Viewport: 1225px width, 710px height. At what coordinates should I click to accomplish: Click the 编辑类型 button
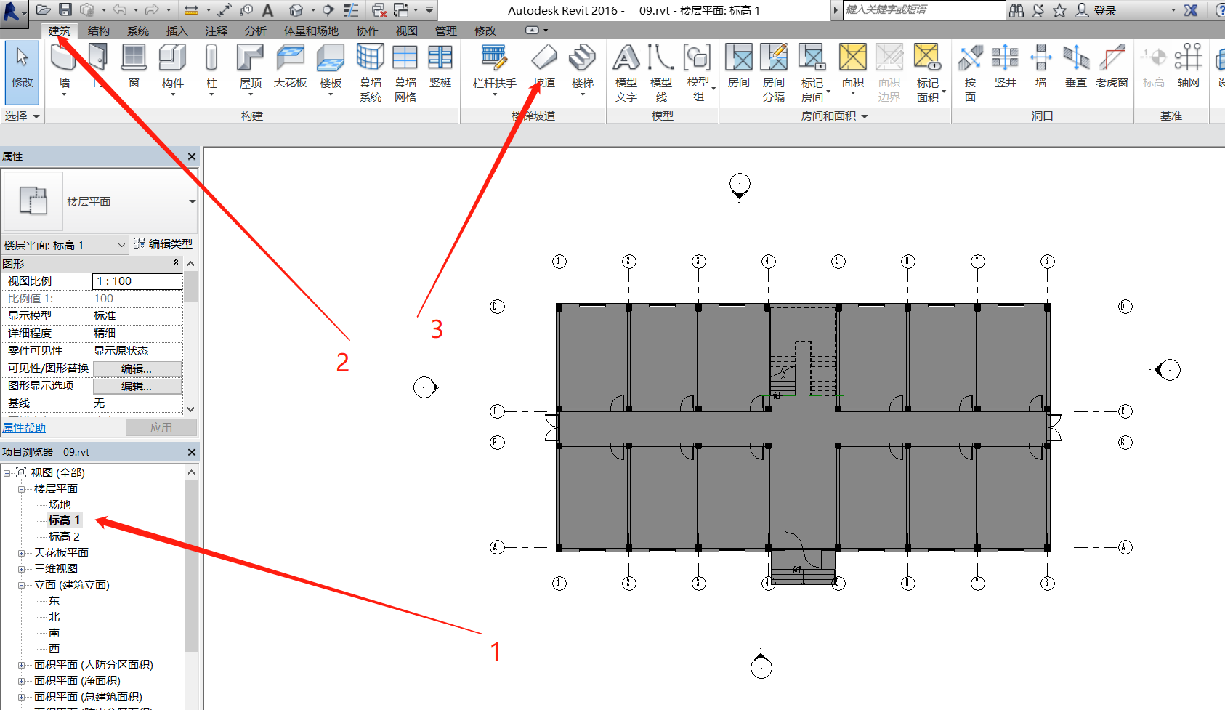pyautogui.click(x=163, y=244)
